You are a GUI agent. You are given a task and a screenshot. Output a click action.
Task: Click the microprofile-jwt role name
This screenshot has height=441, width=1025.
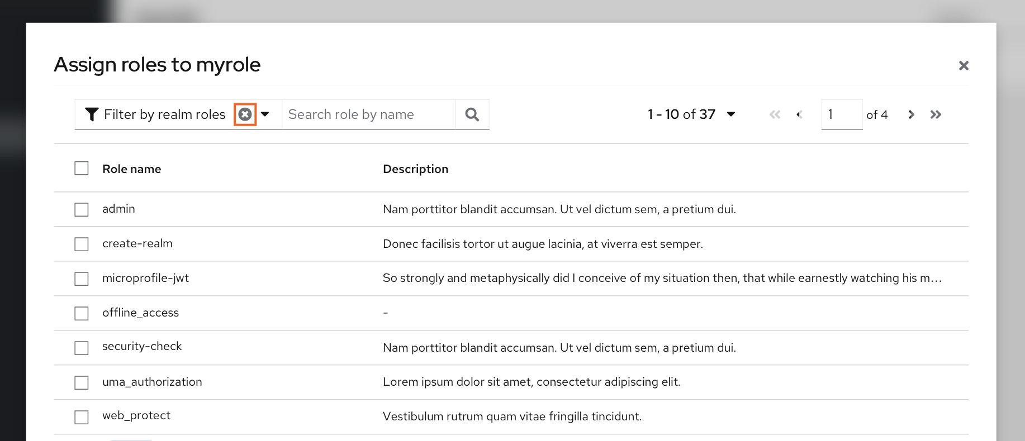pyautogui.click(x=145, y=278)
